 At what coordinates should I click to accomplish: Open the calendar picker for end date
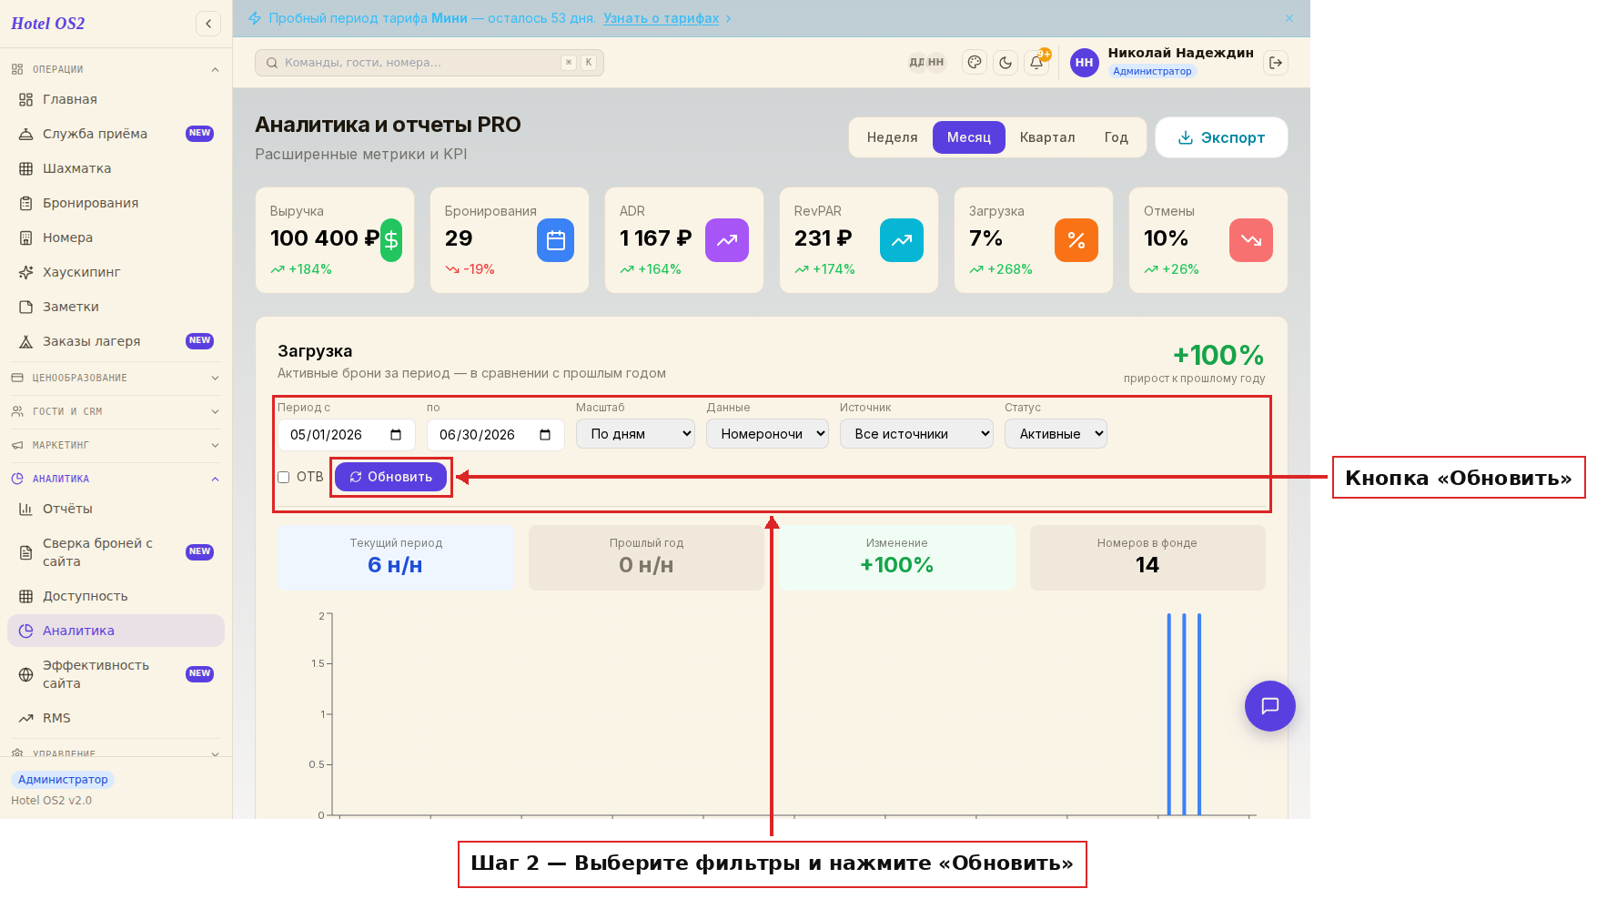545,435
